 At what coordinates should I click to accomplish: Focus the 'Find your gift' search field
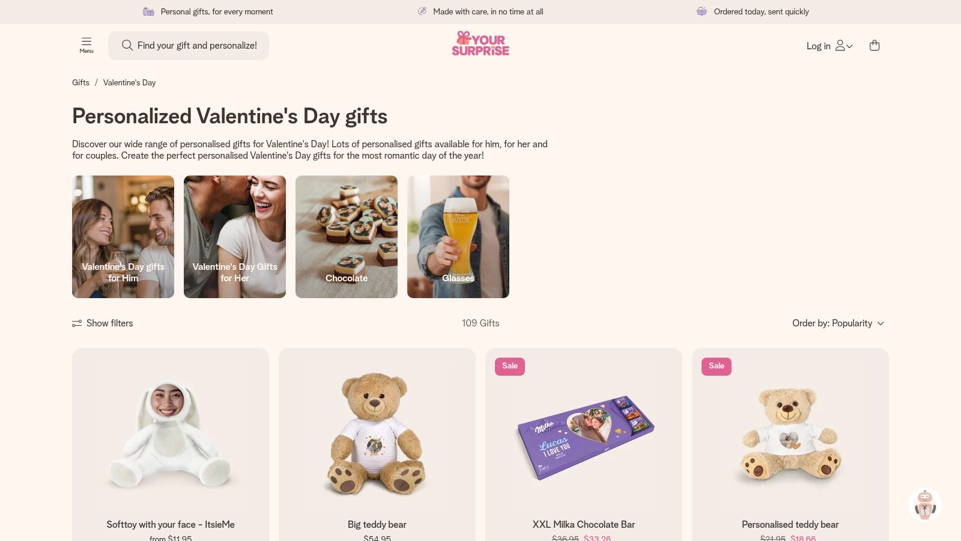pos(189,46)
